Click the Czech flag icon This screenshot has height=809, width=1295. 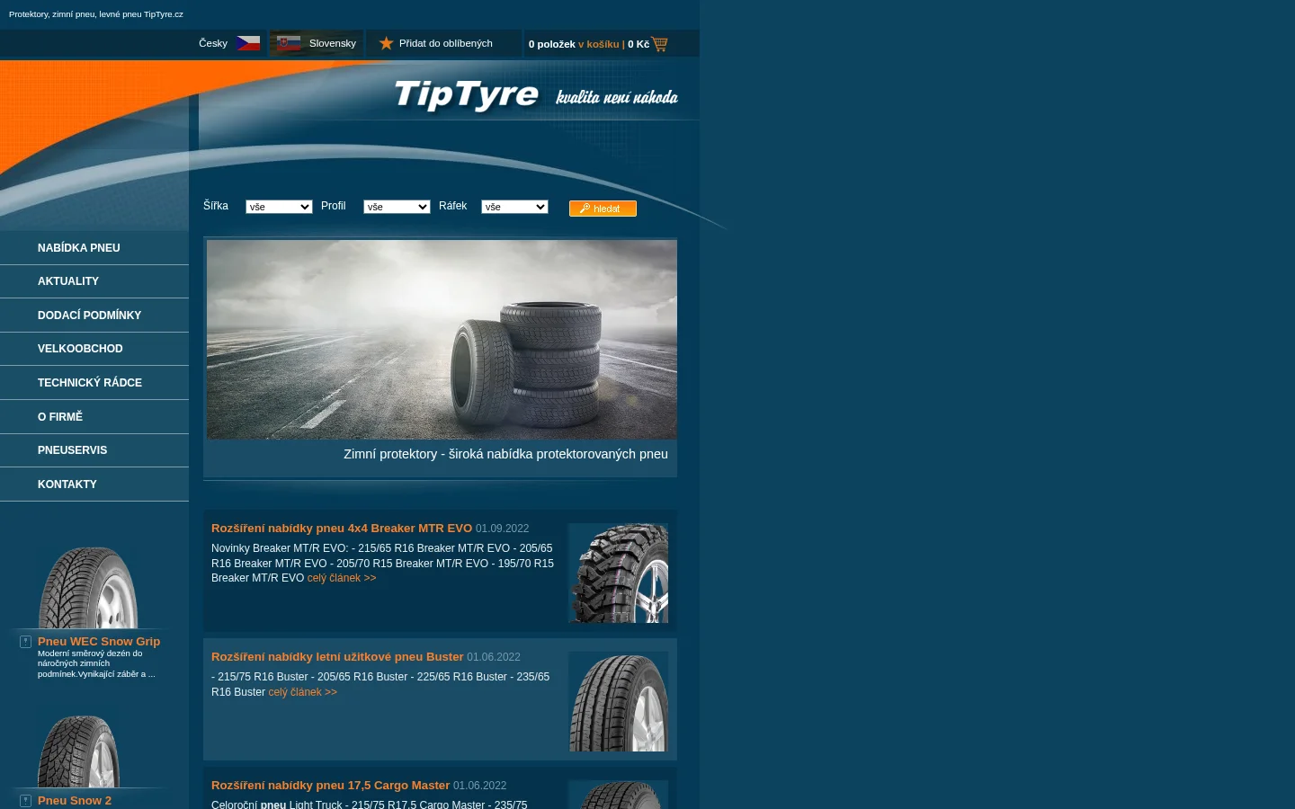coord(248,43)
